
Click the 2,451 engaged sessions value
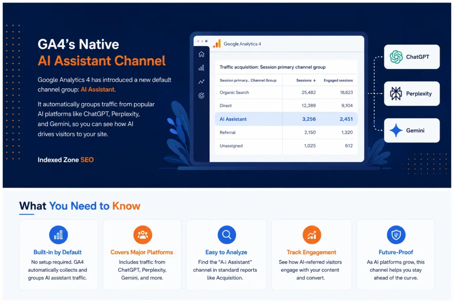[x=346, y=119]
